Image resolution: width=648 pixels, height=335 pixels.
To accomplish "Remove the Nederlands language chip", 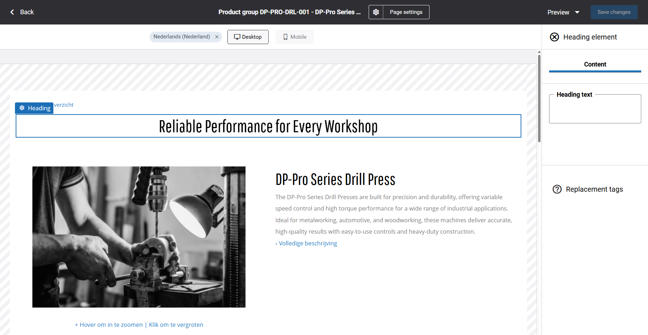I will click(x=217, y=37).
